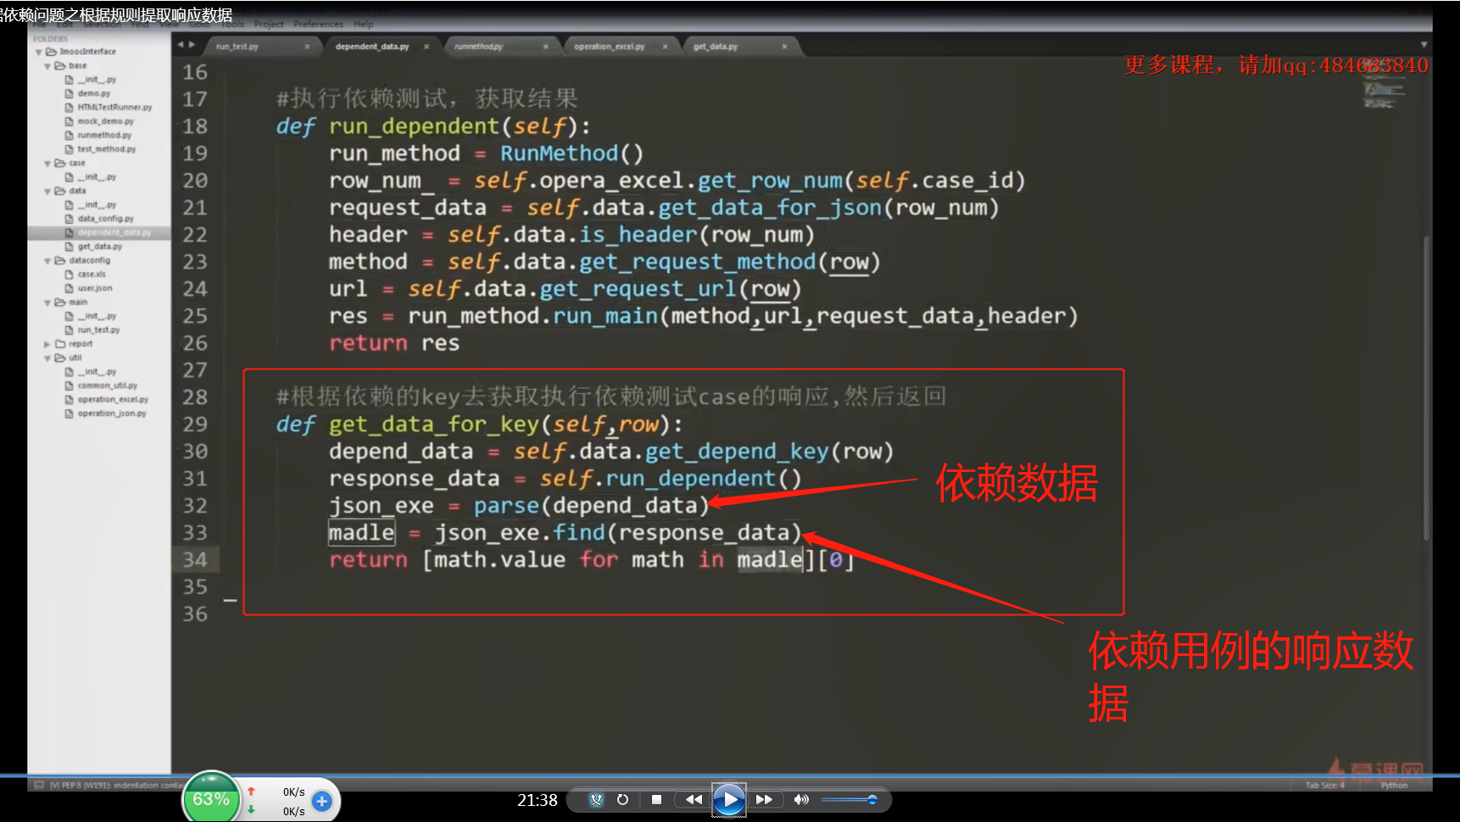Click the red upload speed arrow

(x=251, y=791)
